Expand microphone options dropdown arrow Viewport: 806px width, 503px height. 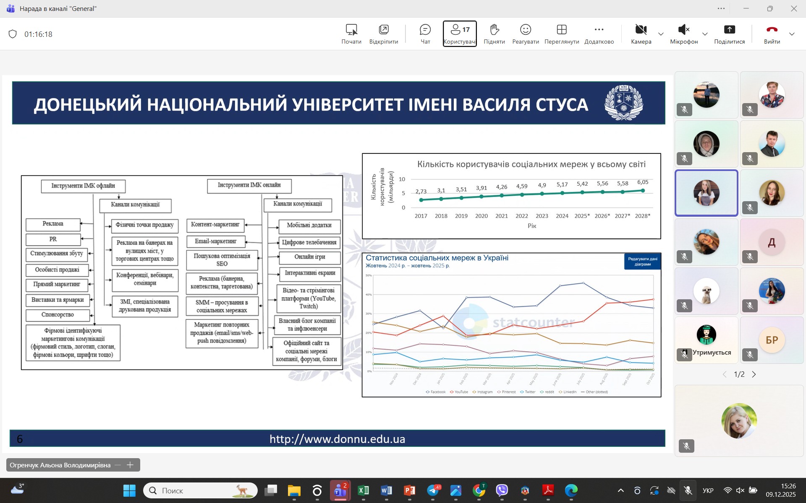705,34
